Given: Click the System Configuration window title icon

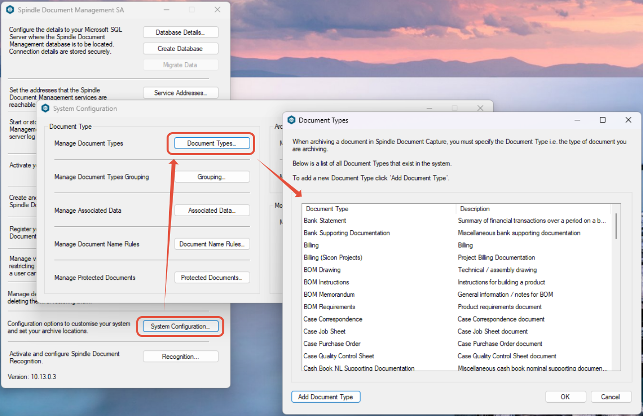Looking at the screenshot, I should click(x=46, y=108).
